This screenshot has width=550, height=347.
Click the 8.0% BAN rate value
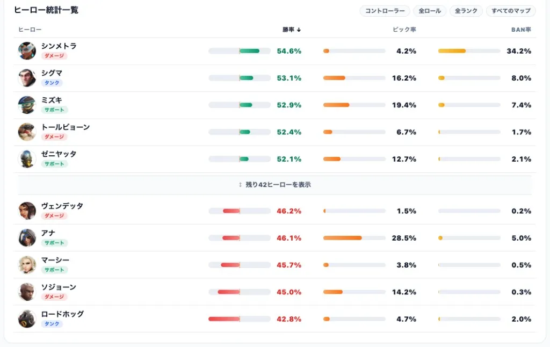coord(521,78)
